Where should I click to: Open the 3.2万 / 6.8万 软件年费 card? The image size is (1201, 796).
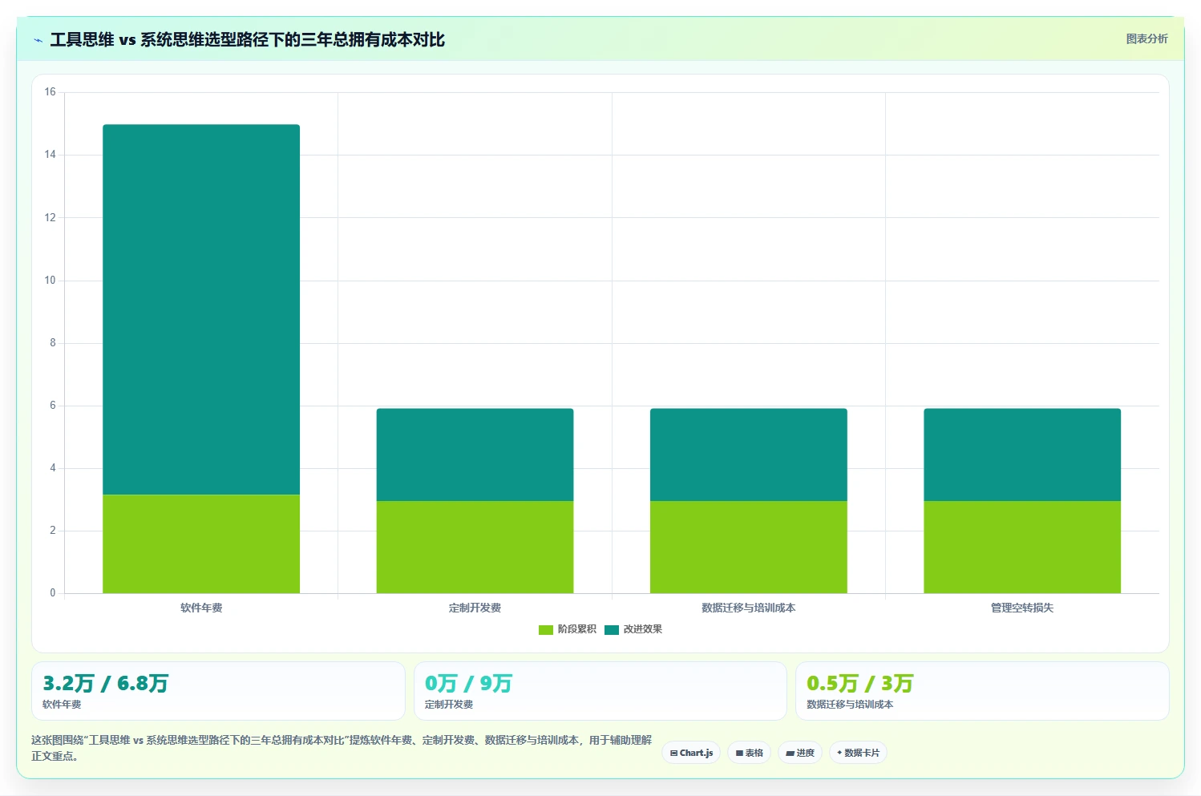point(218,691)
